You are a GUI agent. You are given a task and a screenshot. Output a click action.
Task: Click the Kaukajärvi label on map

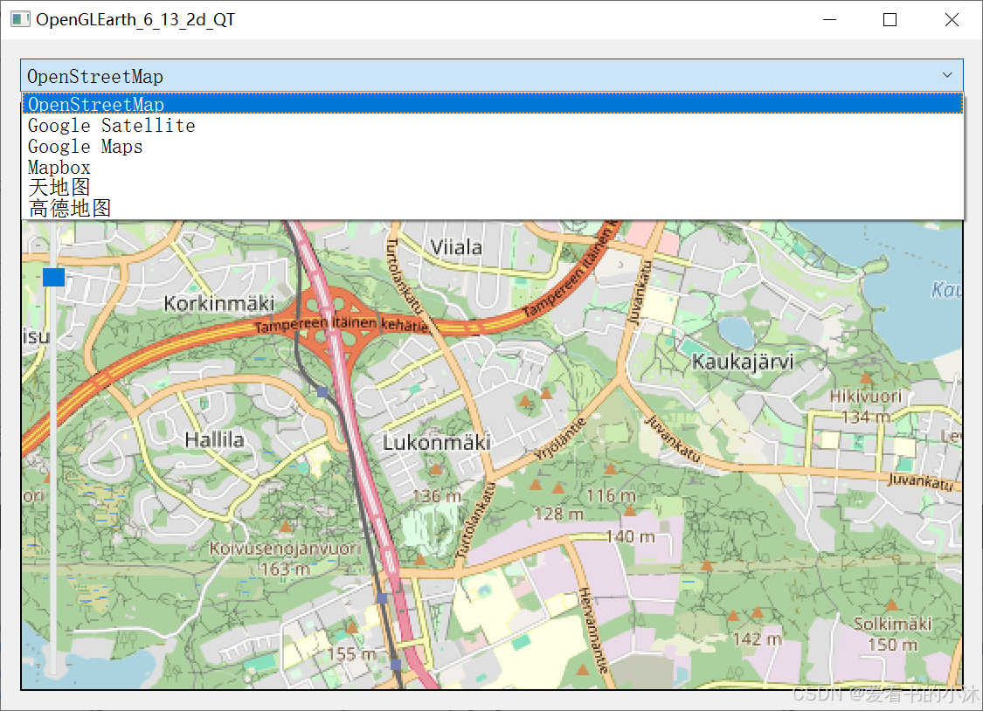[x=743, y=362]
